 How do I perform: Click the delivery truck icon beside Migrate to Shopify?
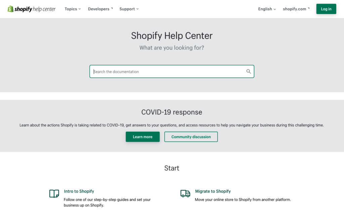185,193
